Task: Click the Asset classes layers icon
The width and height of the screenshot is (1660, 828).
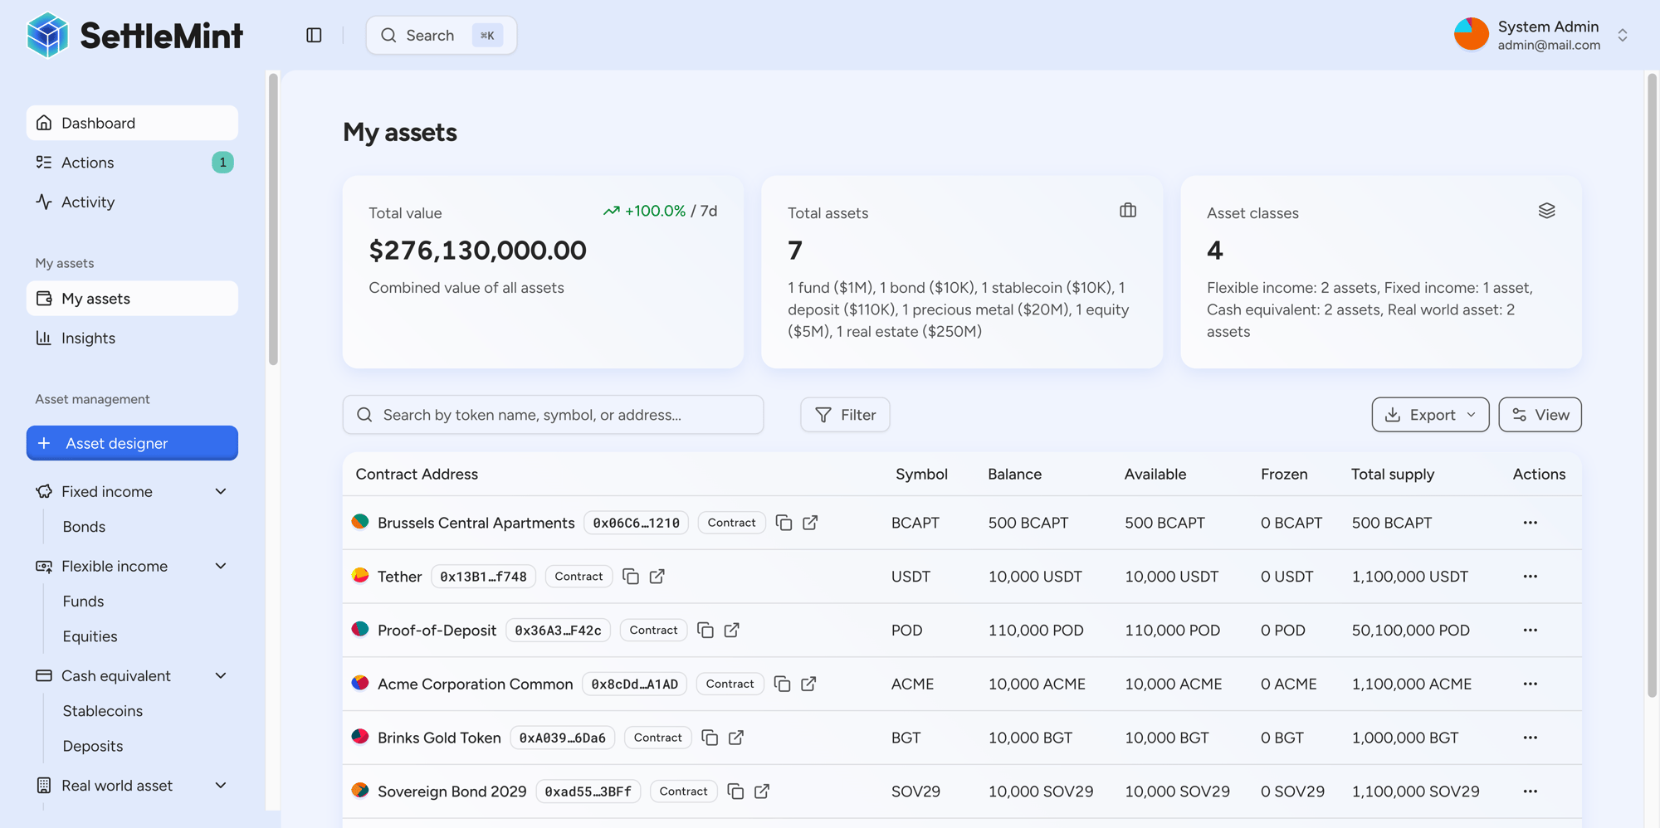Action: coord(1546,211)
